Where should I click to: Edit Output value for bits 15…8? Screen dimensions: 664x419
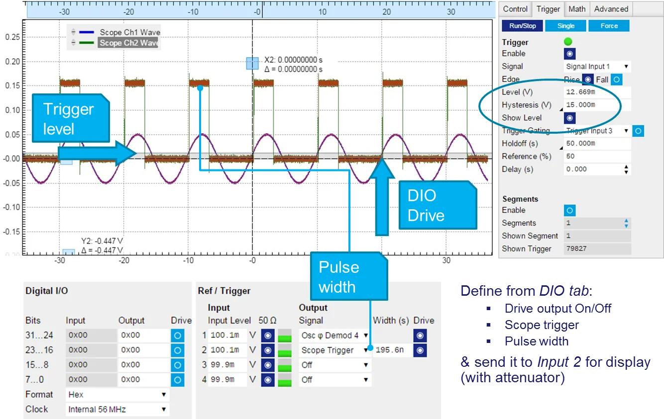(x=143, y=365)
